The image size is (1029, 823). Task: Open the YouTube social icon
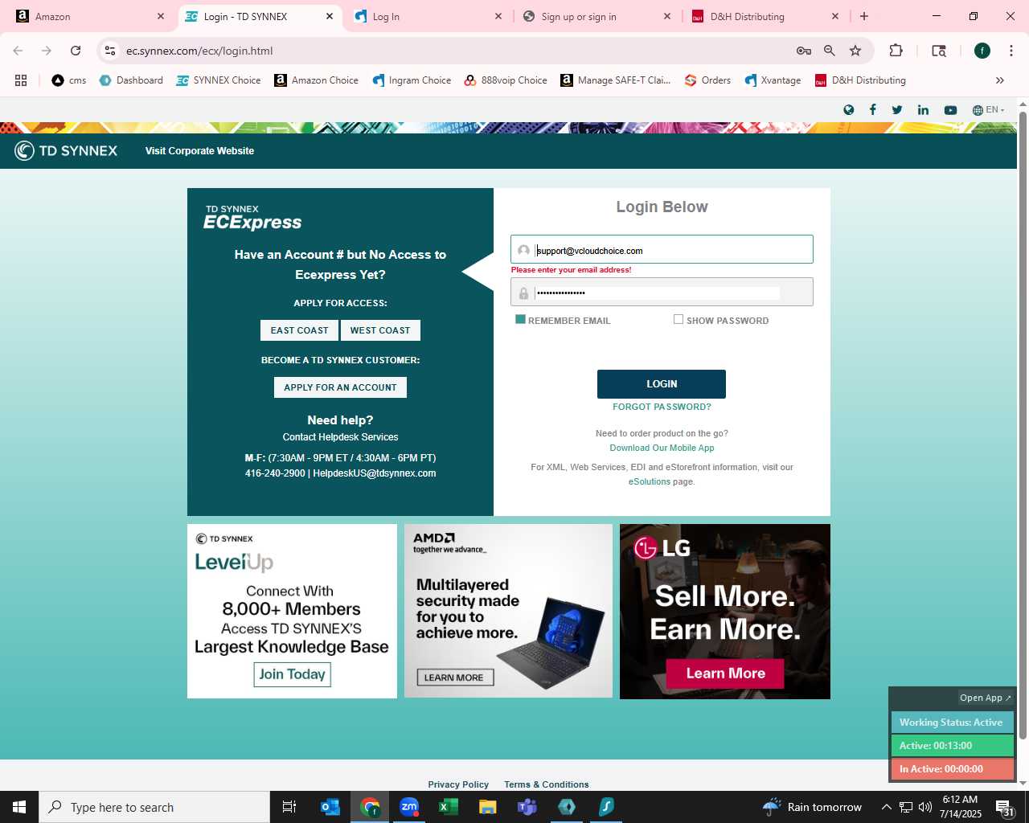(x=950, y=110)
